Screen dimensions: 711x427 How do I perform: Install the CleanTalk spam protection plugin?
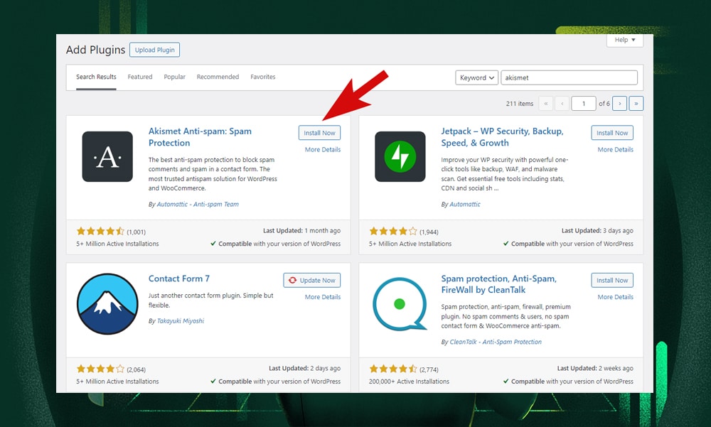(612, 280)
